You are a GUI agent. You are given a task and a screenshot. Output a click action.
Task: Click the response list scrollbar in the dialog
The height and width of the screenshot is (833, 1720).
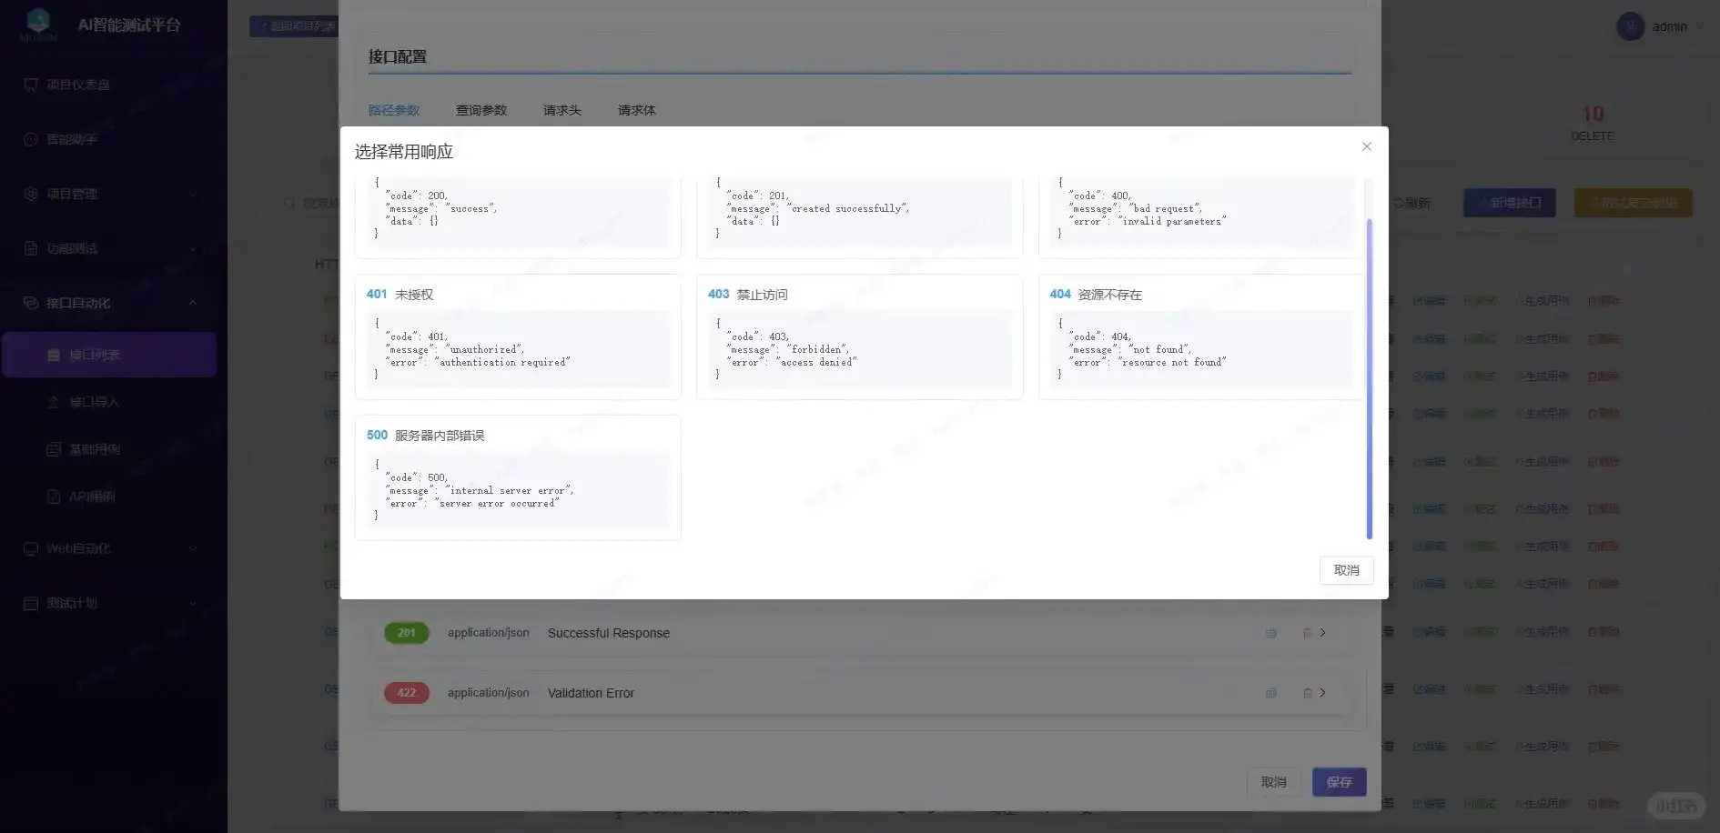click(x=1369, y=378)
